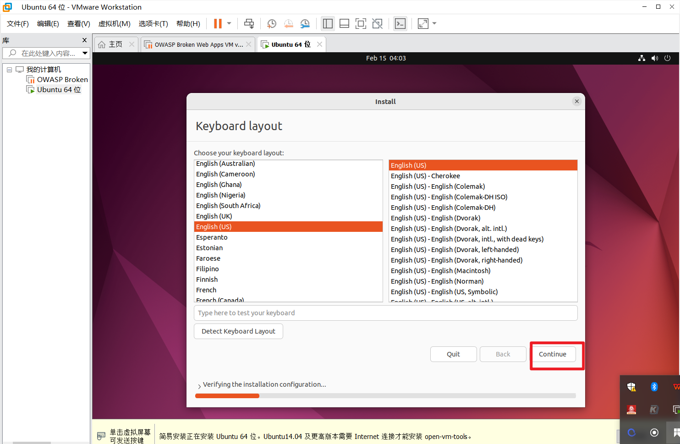Screen dimensions: 680x444
Task: Open the 选项卡(T) menu
Action: (154, 23)
